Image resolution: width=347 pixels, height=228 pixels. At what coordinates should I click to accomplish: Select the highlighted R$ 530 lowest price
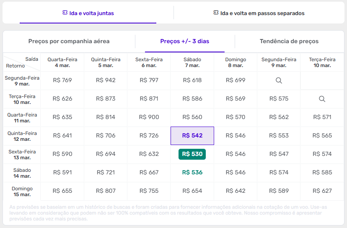[x=192, y=154]
